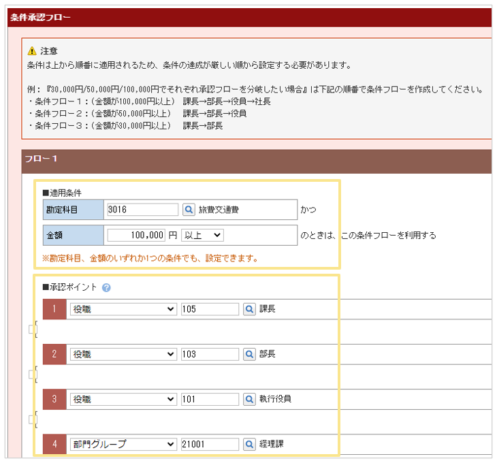Focus the 勘定科目 code field showing 3016
Image resolution: width=497 pixels, height=463 pixels.
(142, 210)
